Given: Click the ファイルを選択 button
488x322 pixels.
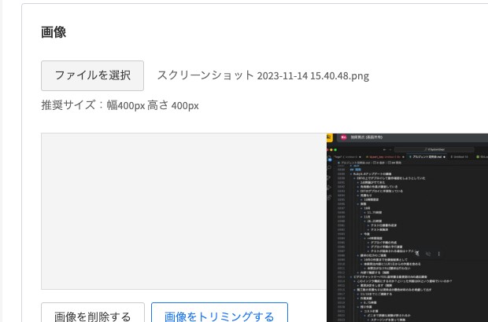Looking at the screenshot, I should pos(92,75).
